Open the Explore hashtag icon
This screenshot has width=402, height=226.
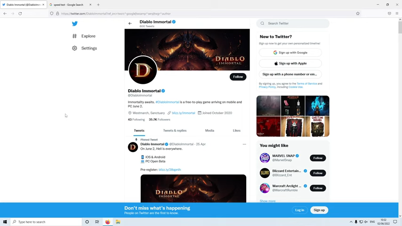74,36
